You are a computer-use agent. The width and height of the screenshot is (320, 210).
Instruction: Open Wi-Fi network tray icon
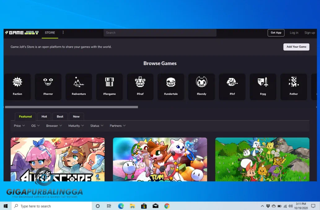285,206
